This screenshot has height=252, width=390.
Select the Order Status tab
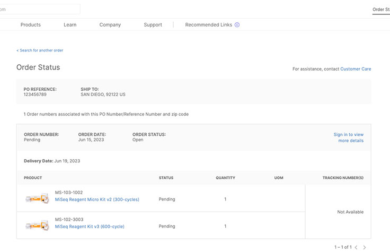click(380, 10)
